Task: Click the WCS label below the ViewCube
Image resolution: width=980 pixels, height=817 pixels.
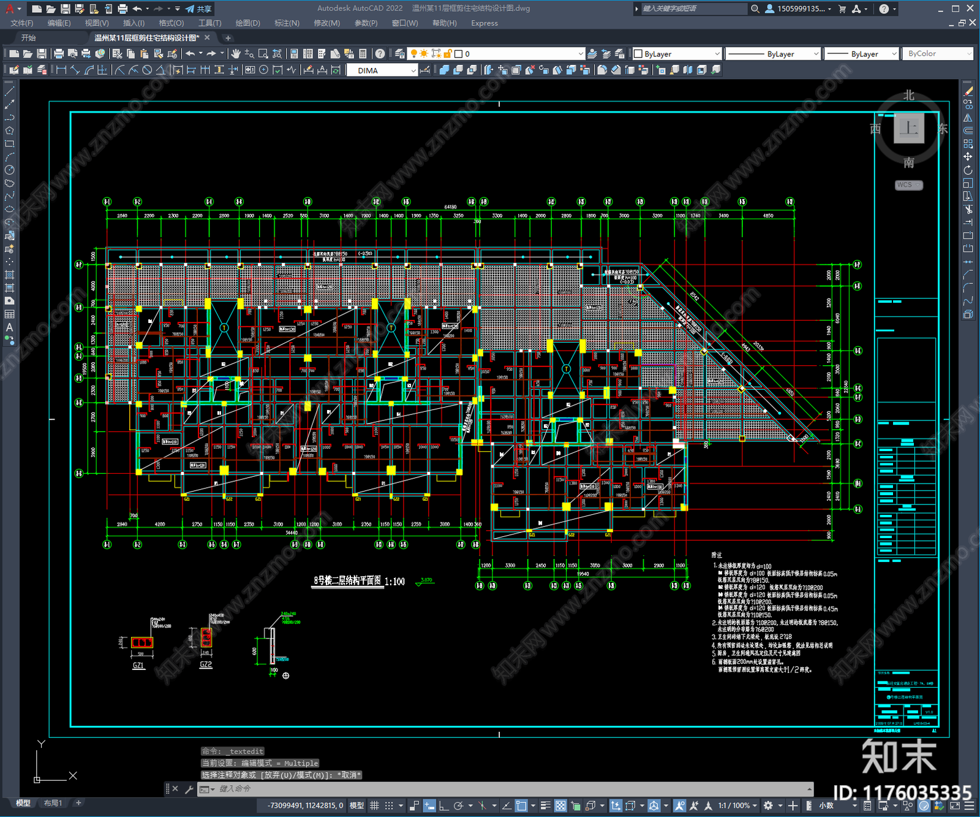Action: (x=908, y=185)
